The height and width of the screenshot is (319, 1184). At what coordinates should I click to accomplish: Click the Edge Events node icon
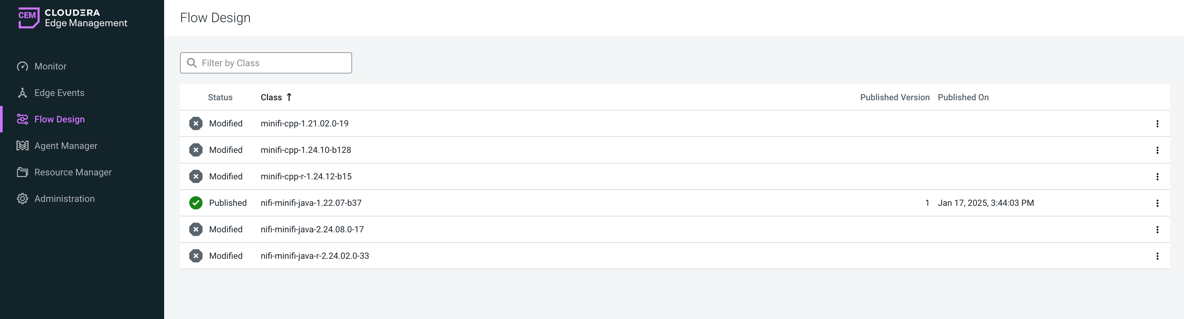pyautogui.click(x=23, y=93)
